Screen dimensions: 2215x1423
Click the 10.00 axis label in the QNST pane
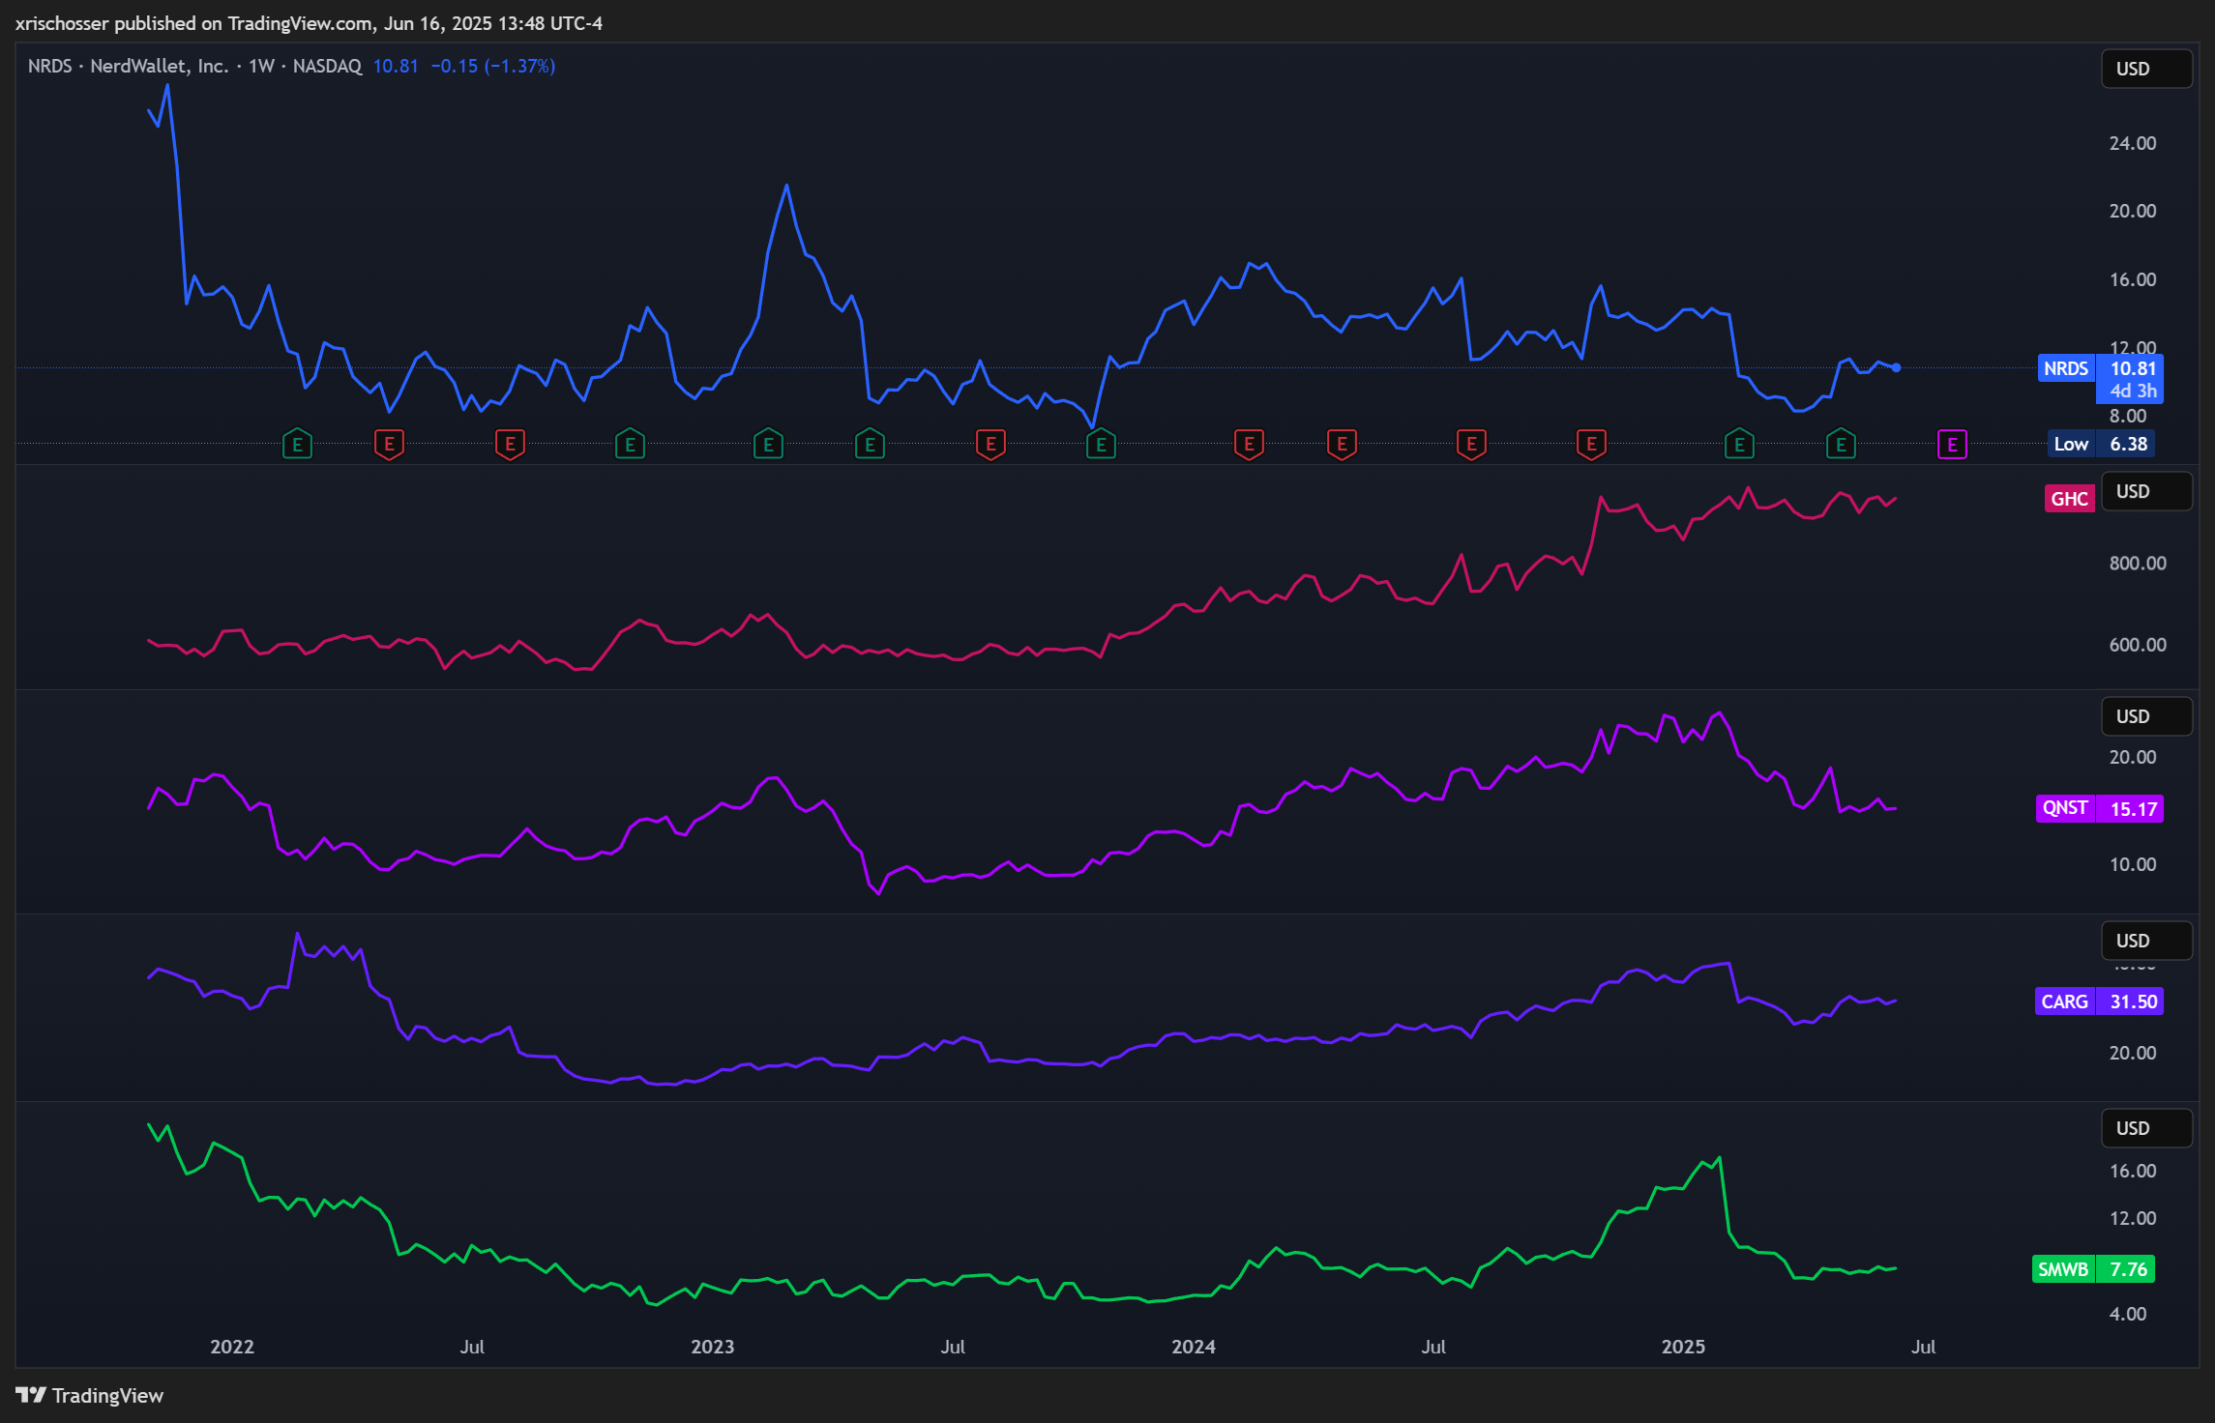click(2133, 864)
